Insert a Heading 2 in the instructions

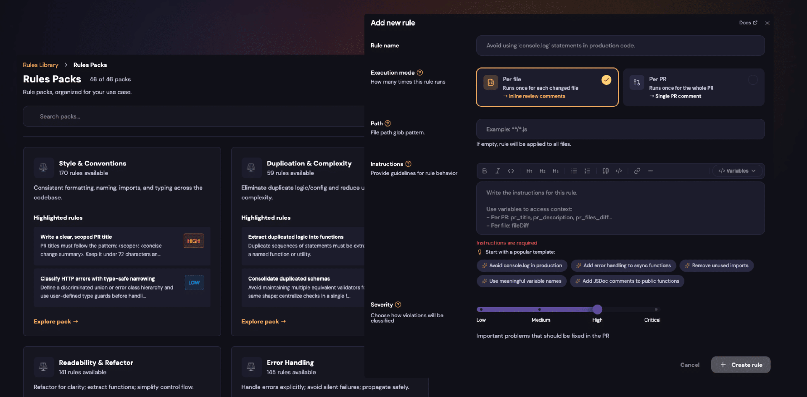[542, 171]
